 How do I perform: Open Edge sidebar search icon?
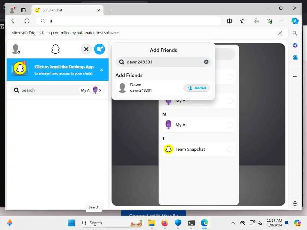(295, 33)
